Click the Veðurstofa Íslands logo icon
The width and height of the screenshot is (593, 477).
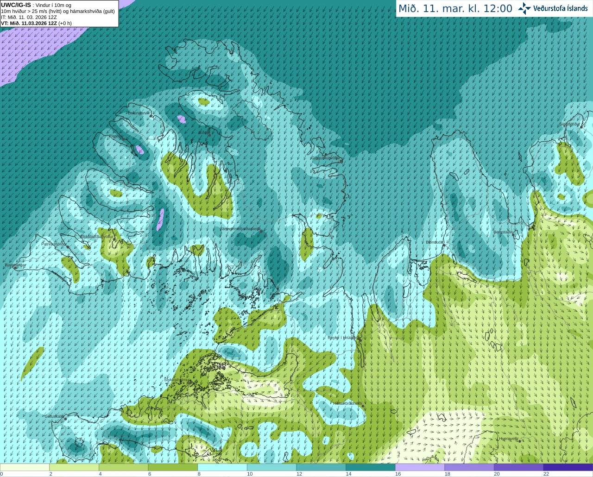pyautogui.click(x=524, y=8)
